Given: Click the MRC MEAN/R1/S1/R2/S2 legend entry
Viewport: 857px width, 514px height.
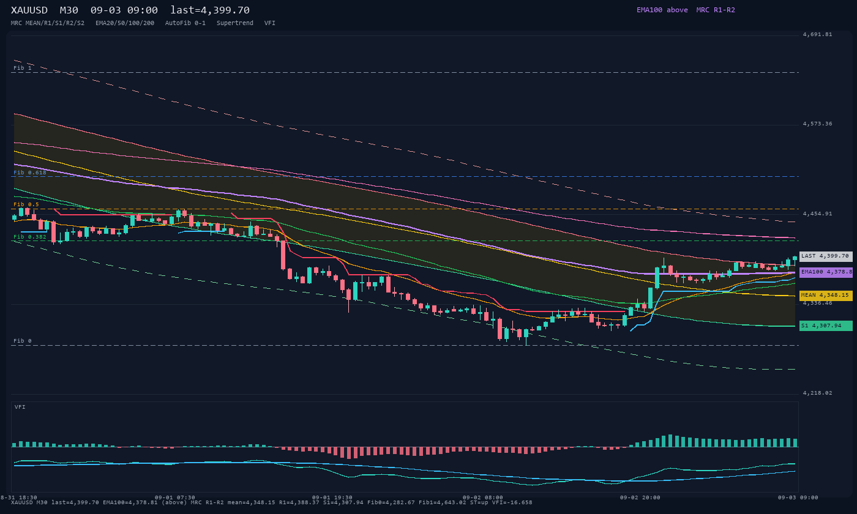Looking at the screenshot, I should point(48,23).
